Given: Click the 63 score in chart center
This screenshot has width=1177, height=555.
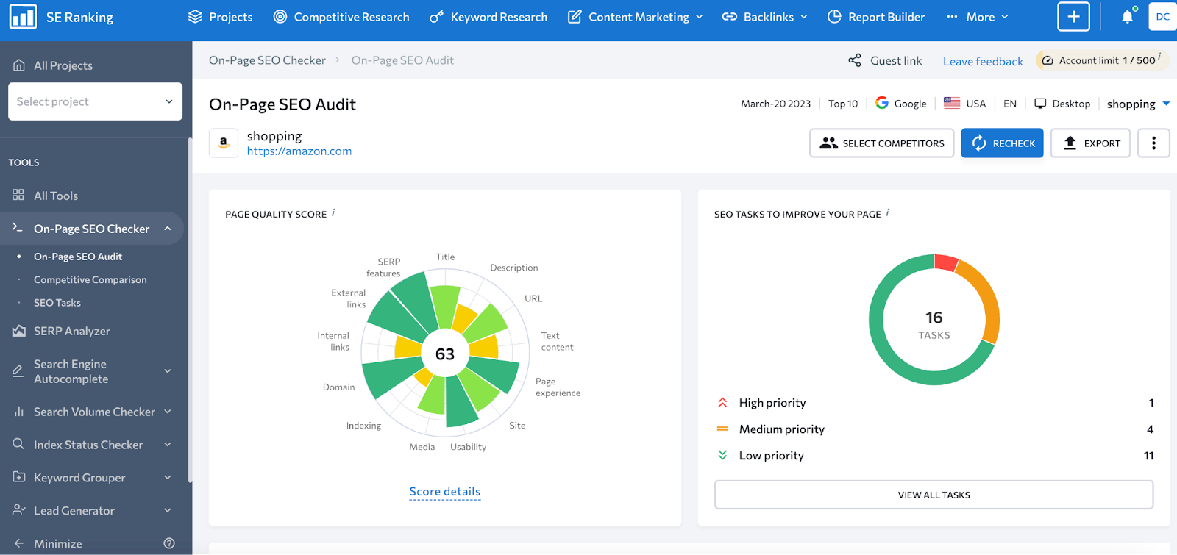Looking at the screenshot, I should pyautogui.click(x=445, y=354).
